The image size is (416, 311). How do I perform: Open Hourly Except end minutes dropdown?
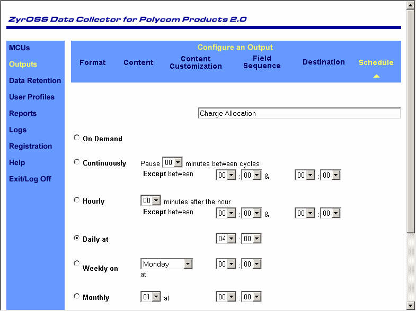click(330, 213)
